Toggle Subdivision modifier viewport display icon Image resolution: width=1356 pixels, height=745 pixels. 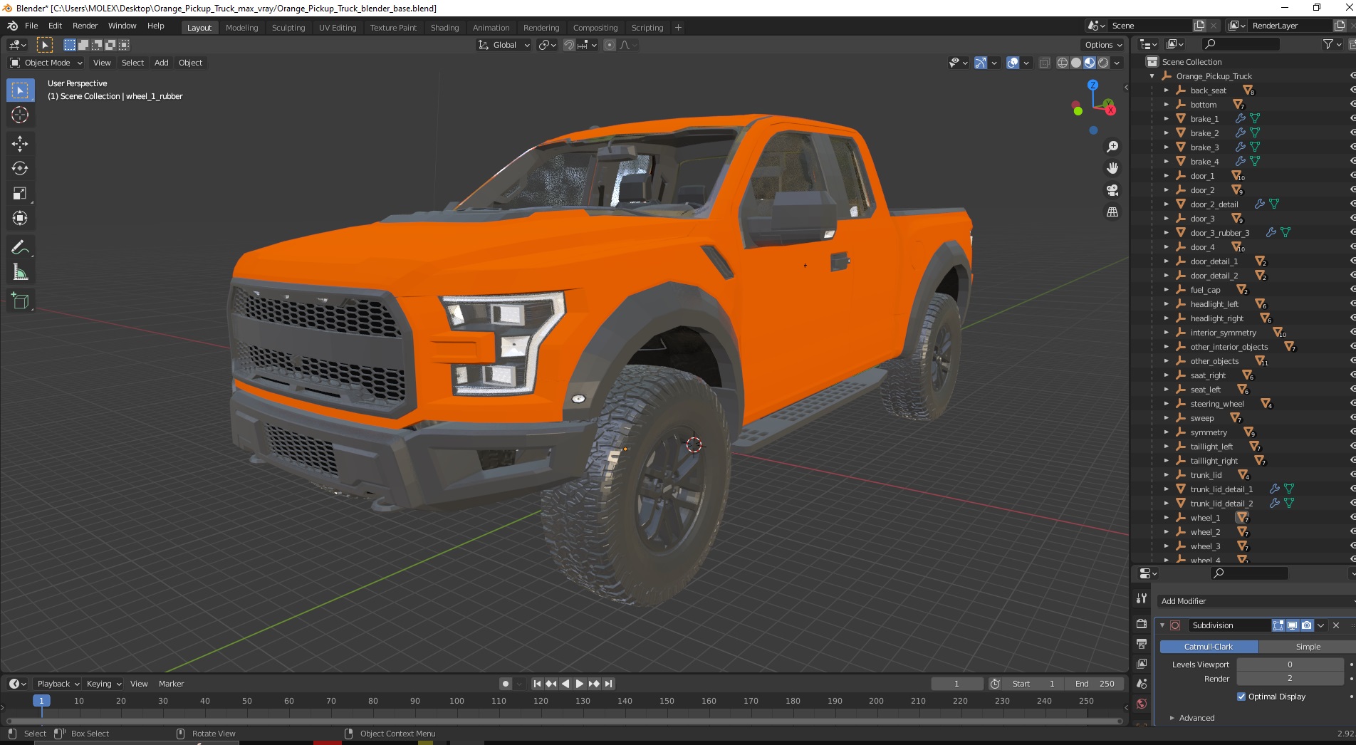pyautogui.click(x=1292, y=625)
